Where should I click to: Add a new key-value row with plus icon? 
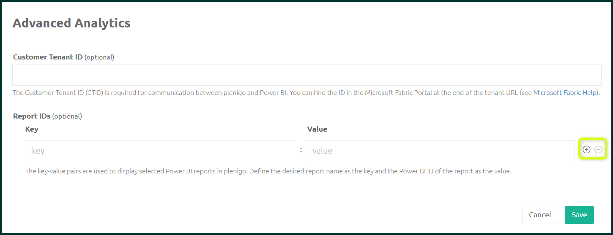[x=586, y=149]
